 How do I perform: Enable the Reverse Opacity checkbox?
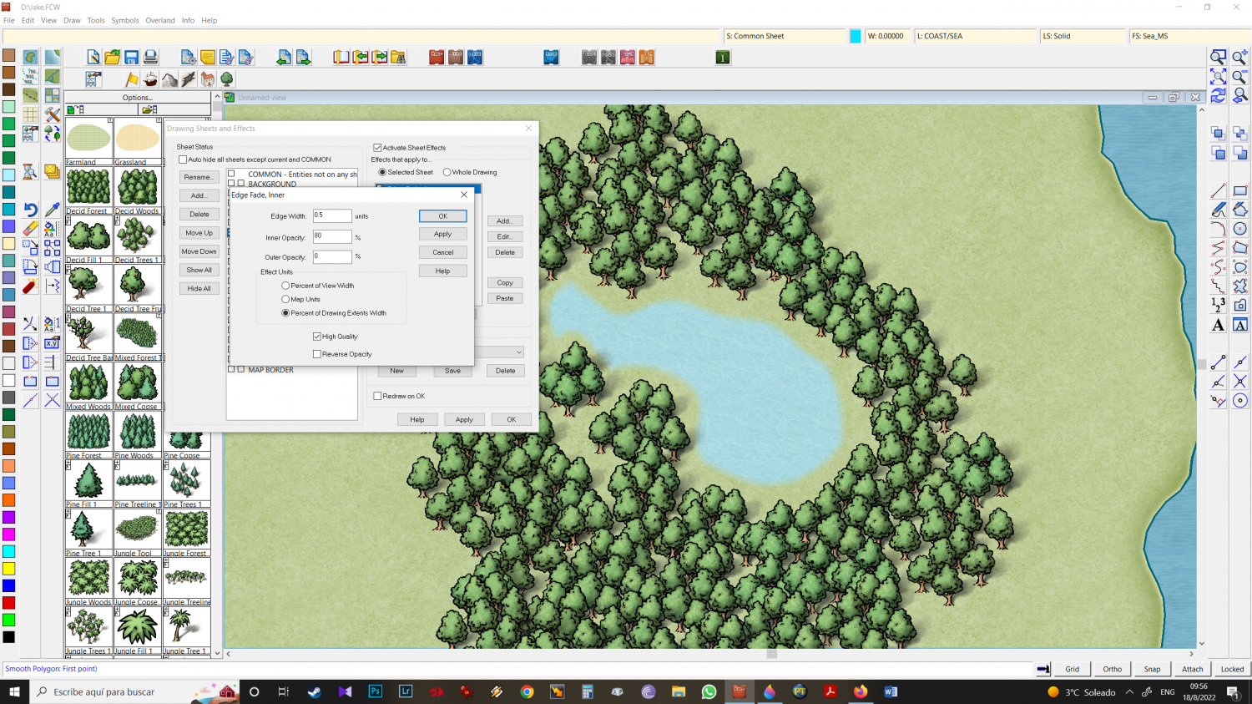(x=317, y=354)
